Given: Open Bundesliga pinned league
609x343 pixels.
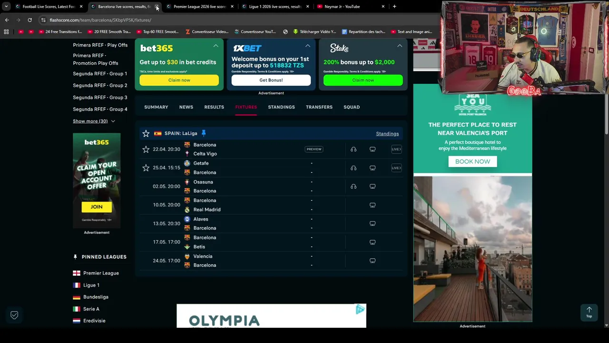Looking at the screenshot, I should tap(96, 297).
